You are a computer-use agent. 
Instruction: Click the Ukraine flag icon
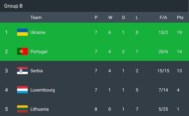pos(22,32)
